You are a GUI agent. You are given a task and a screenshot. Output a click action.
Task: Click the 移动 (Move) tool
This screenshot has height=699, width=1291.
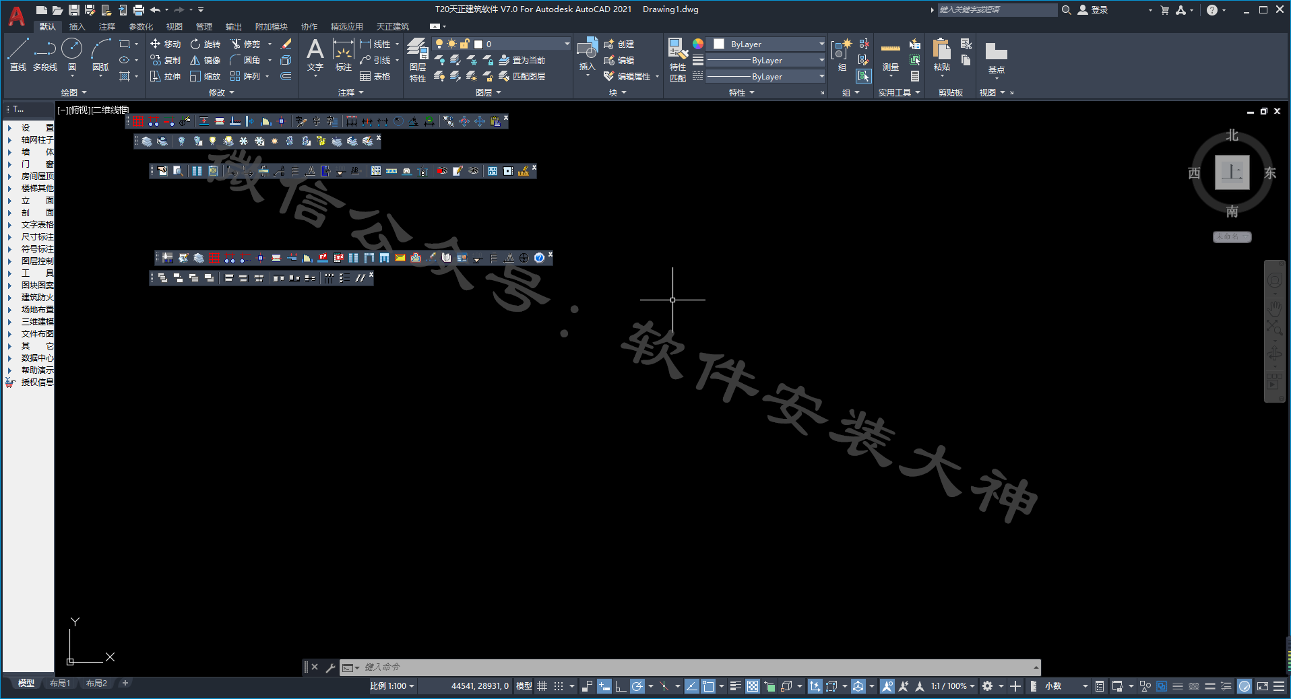(166, 44)
